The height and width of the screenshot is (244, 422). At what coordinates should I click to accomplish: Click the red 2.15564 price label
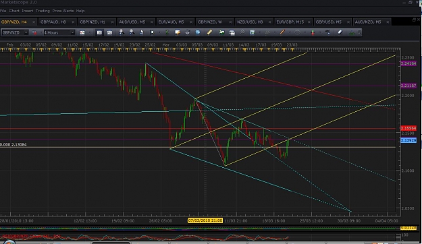point(408,128)
